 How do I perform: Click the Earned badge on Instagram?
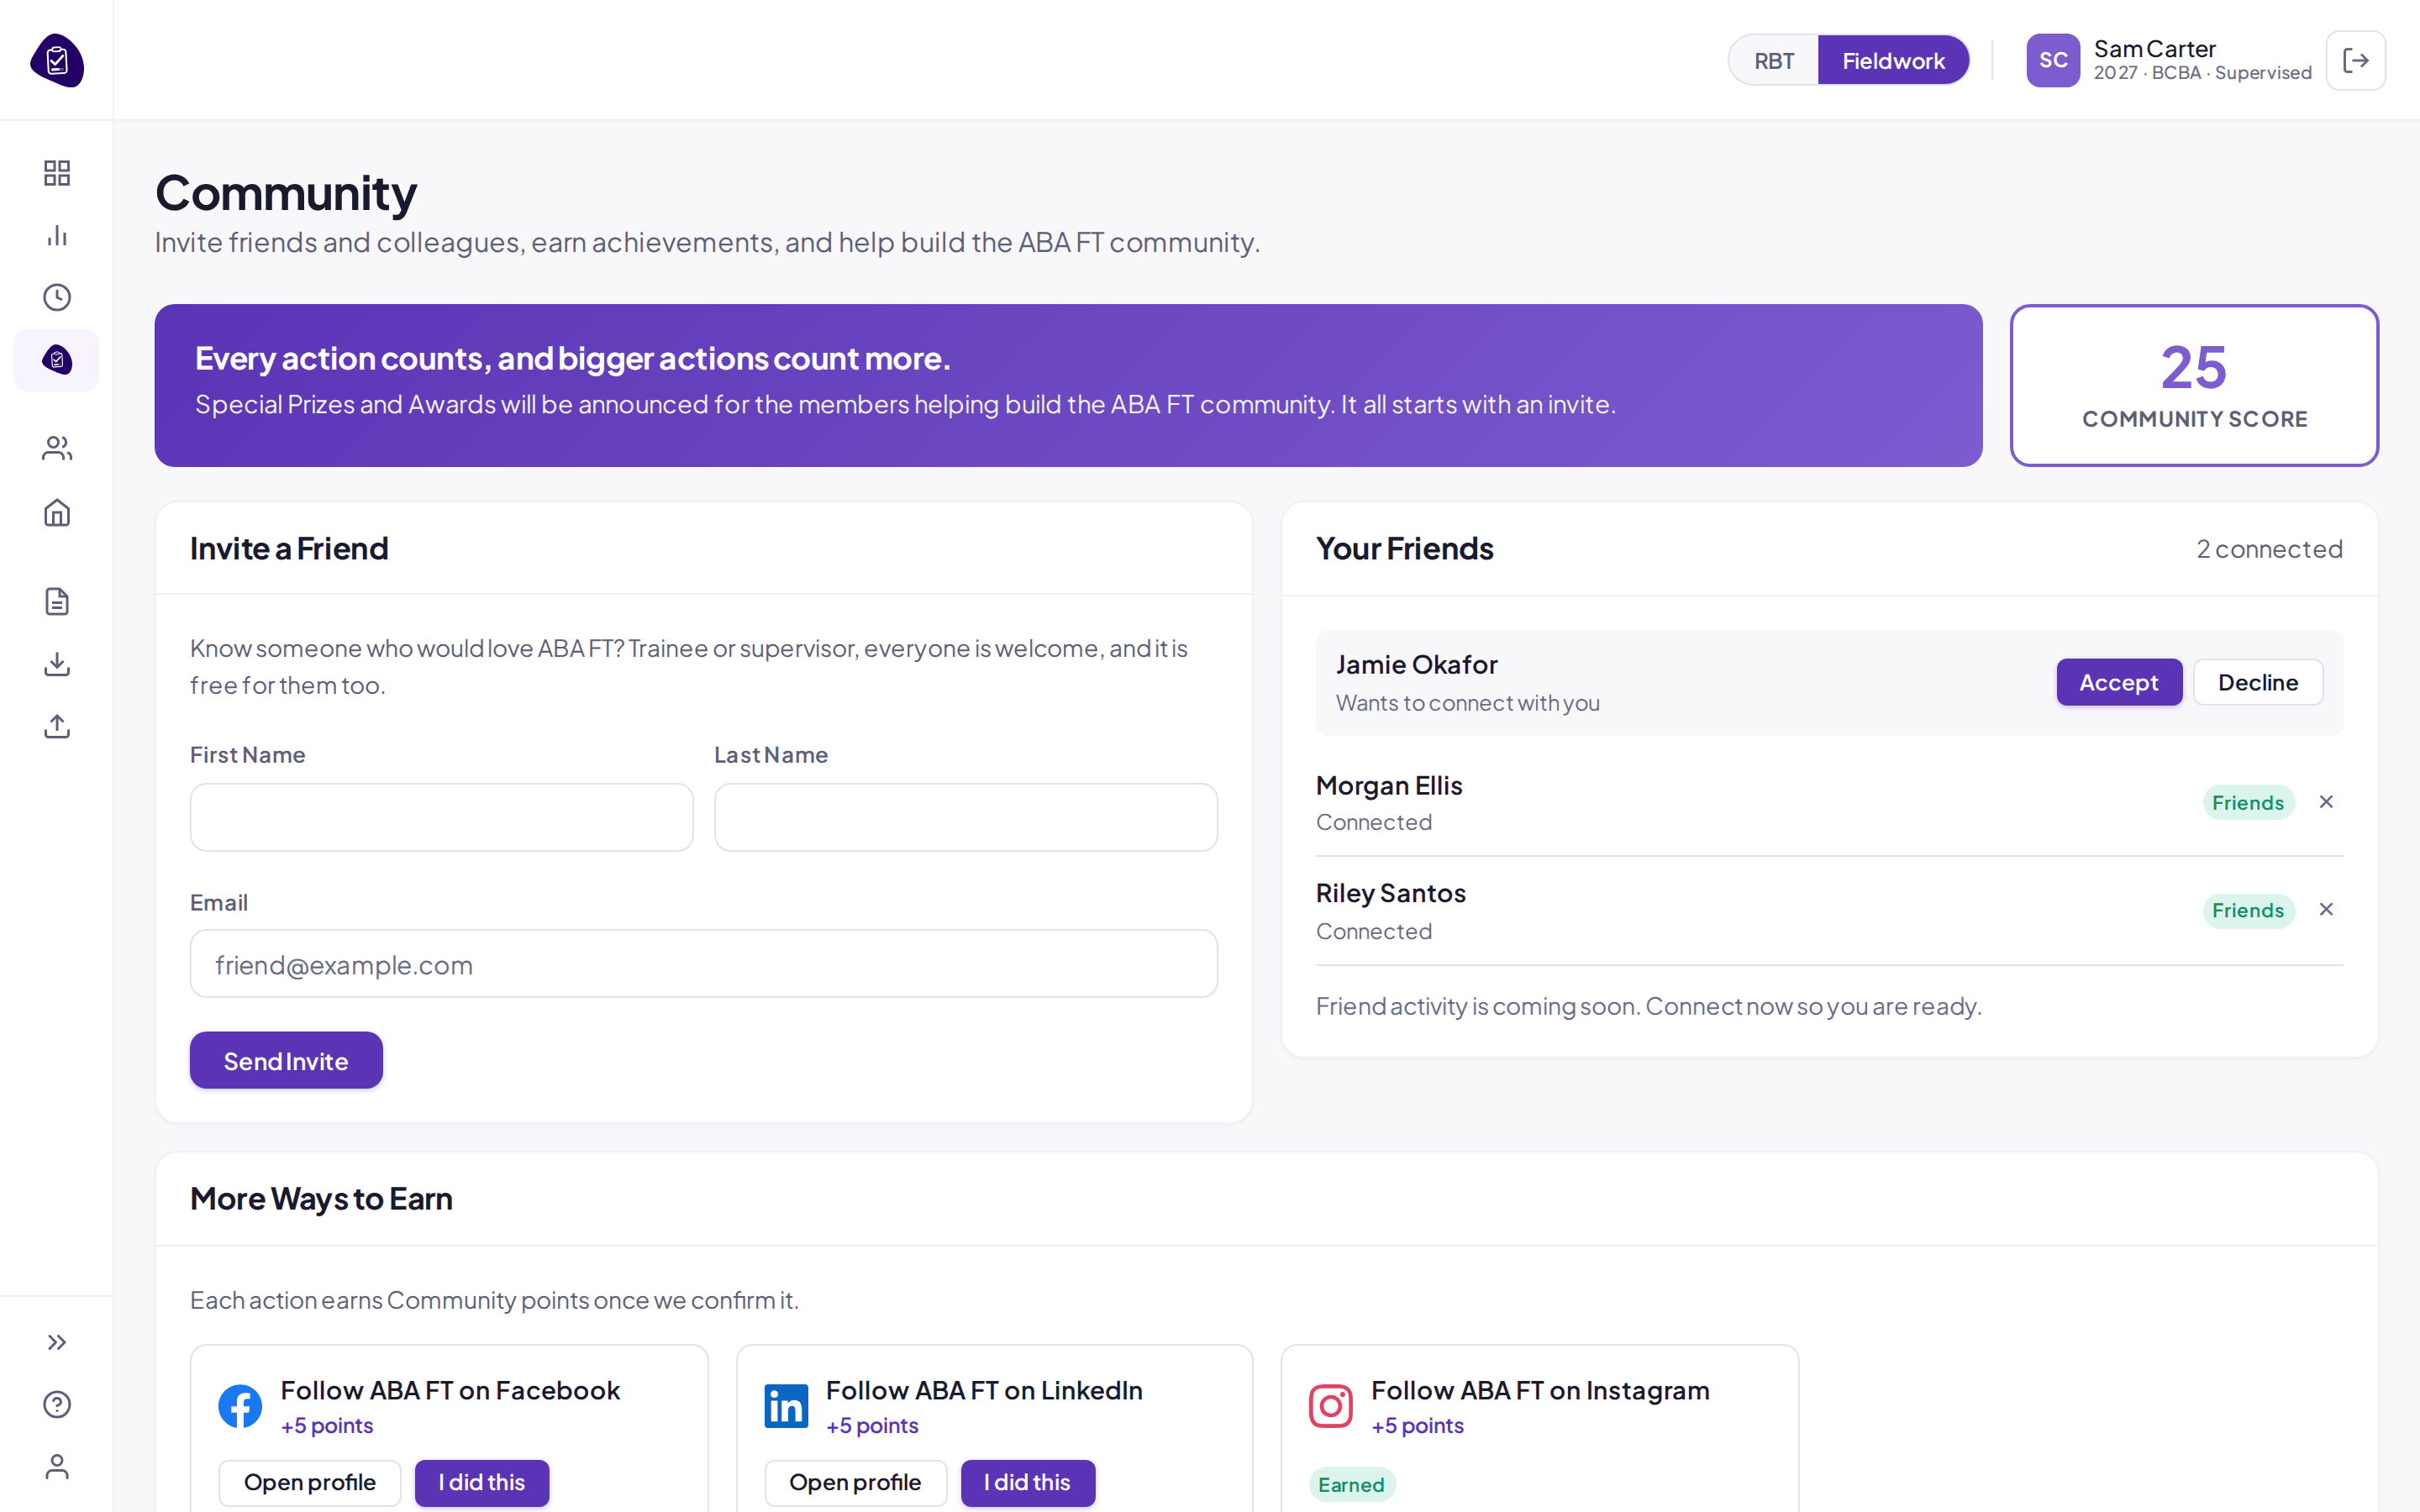pyautogui.click(x=1351, y=1484)
